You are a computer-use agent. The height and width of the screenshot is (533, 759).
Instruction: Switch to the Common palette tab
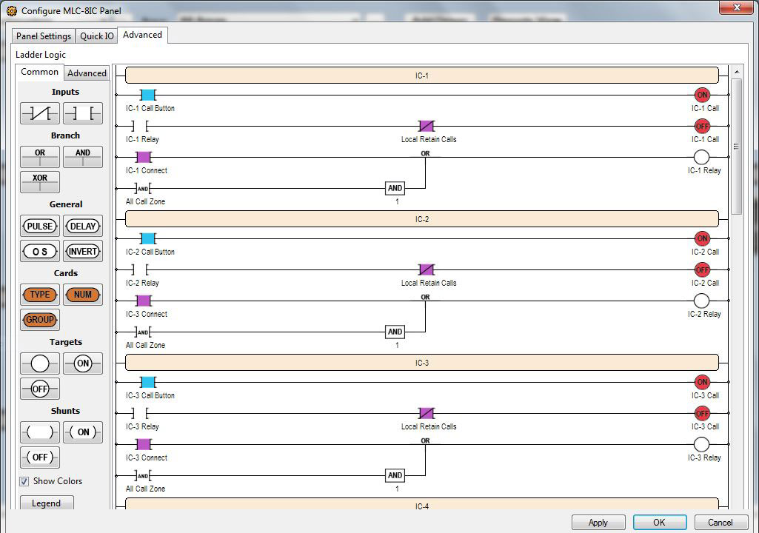tap(40, 72)
